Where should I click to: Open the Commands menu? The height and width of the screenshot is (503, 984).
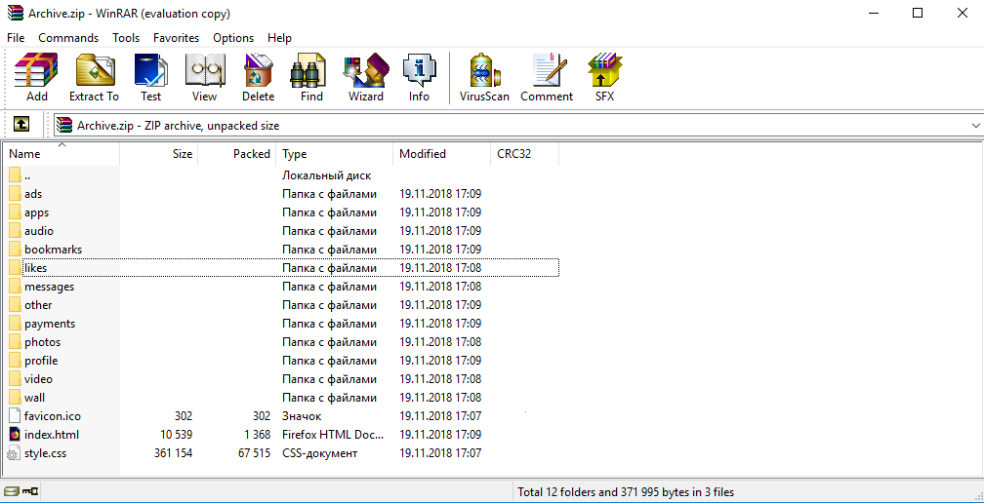pyautogui.click(x=68, y=38)
